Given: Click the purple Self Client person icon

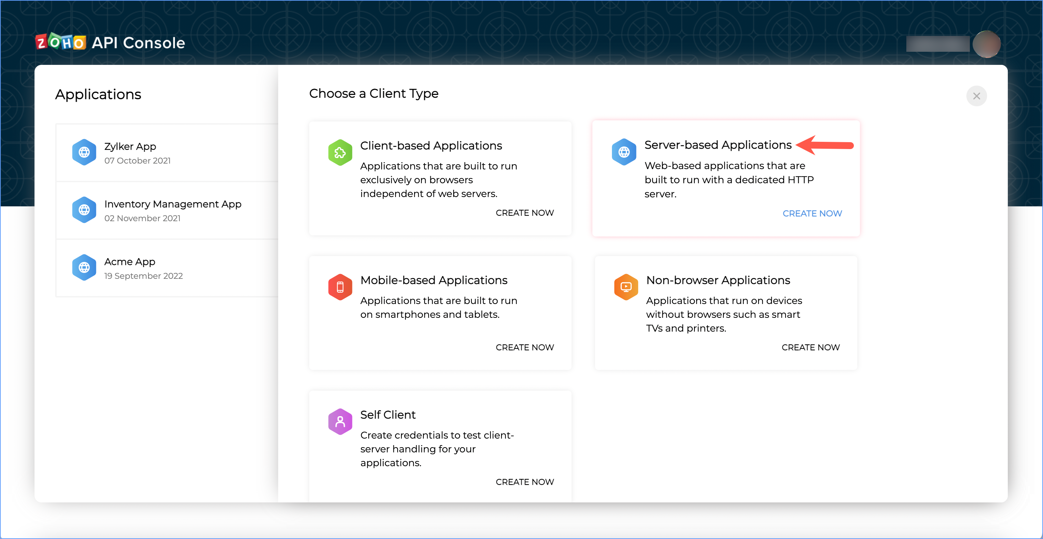Looking at the screenshot, I should 340,422.
